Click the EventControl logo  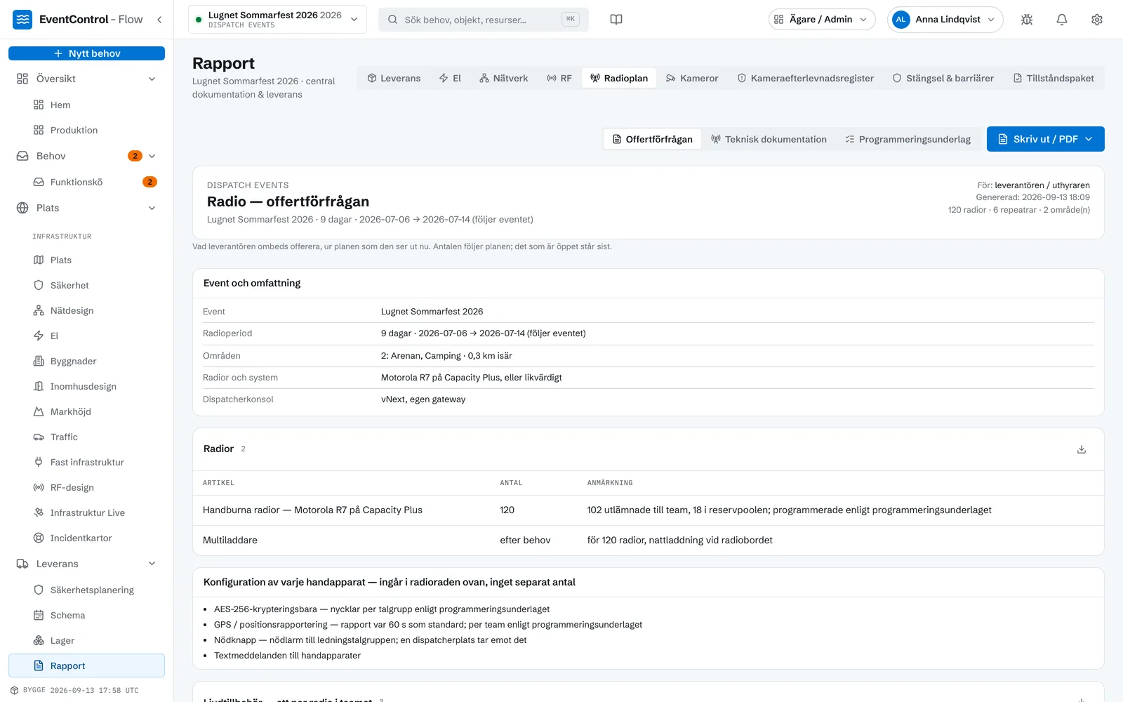(x=23, y=20)
